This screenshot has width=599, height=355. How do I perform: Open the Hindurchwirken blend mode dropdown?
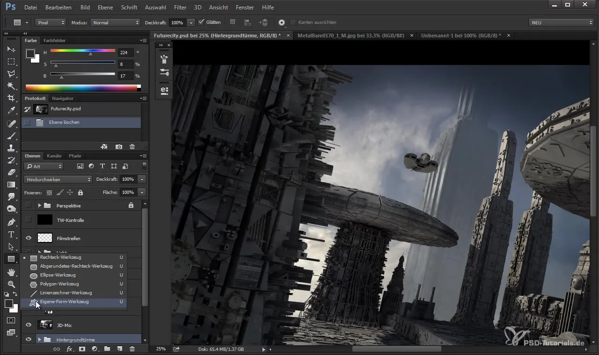58,179
